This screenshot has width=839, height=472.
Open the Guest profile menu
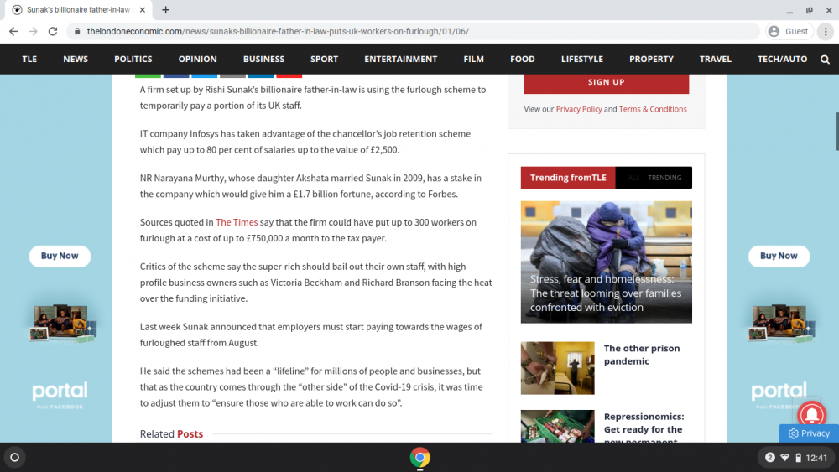coord(789,32)
